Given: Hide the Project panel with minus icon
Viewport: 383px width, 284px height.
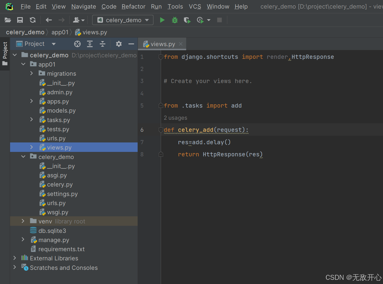Looking at the screenshot, I should [131, 44].
